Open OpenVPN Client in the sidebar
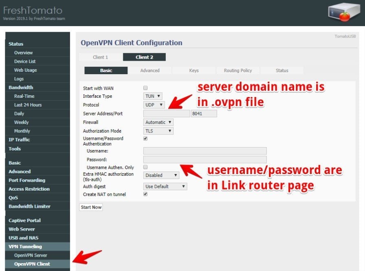 [x=37, y=264]
